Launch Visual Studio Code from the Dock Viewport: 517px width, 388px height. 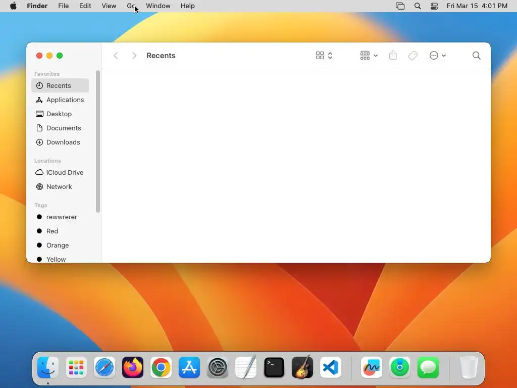(331, 367)
